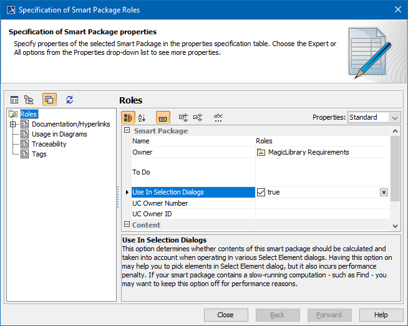Sort properties alphabetically with A-Z icon
Screen dimensions: 408x326
(x=142, y=117)
